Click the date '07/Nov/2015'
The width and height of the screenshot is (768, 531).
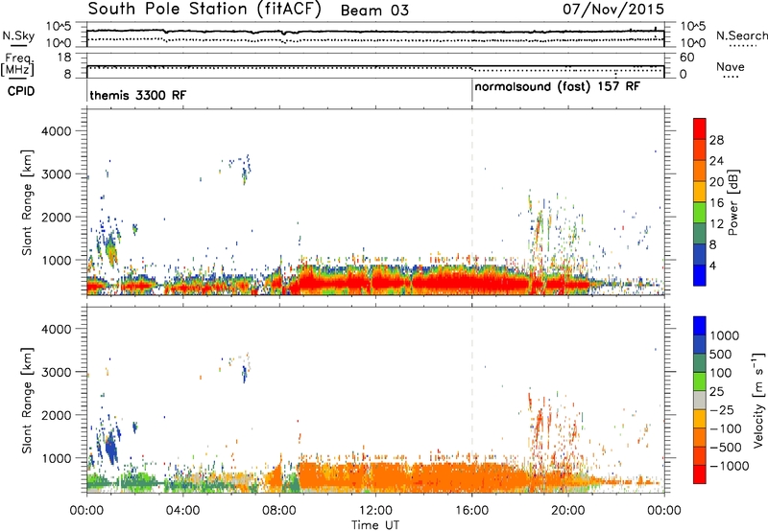pyautogui.click(x=612, y=10)
